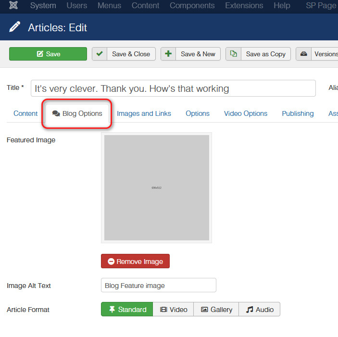The image size is (338, 337).
Task: Select the Blog Options tab
Action: click(x=77, y=113)
